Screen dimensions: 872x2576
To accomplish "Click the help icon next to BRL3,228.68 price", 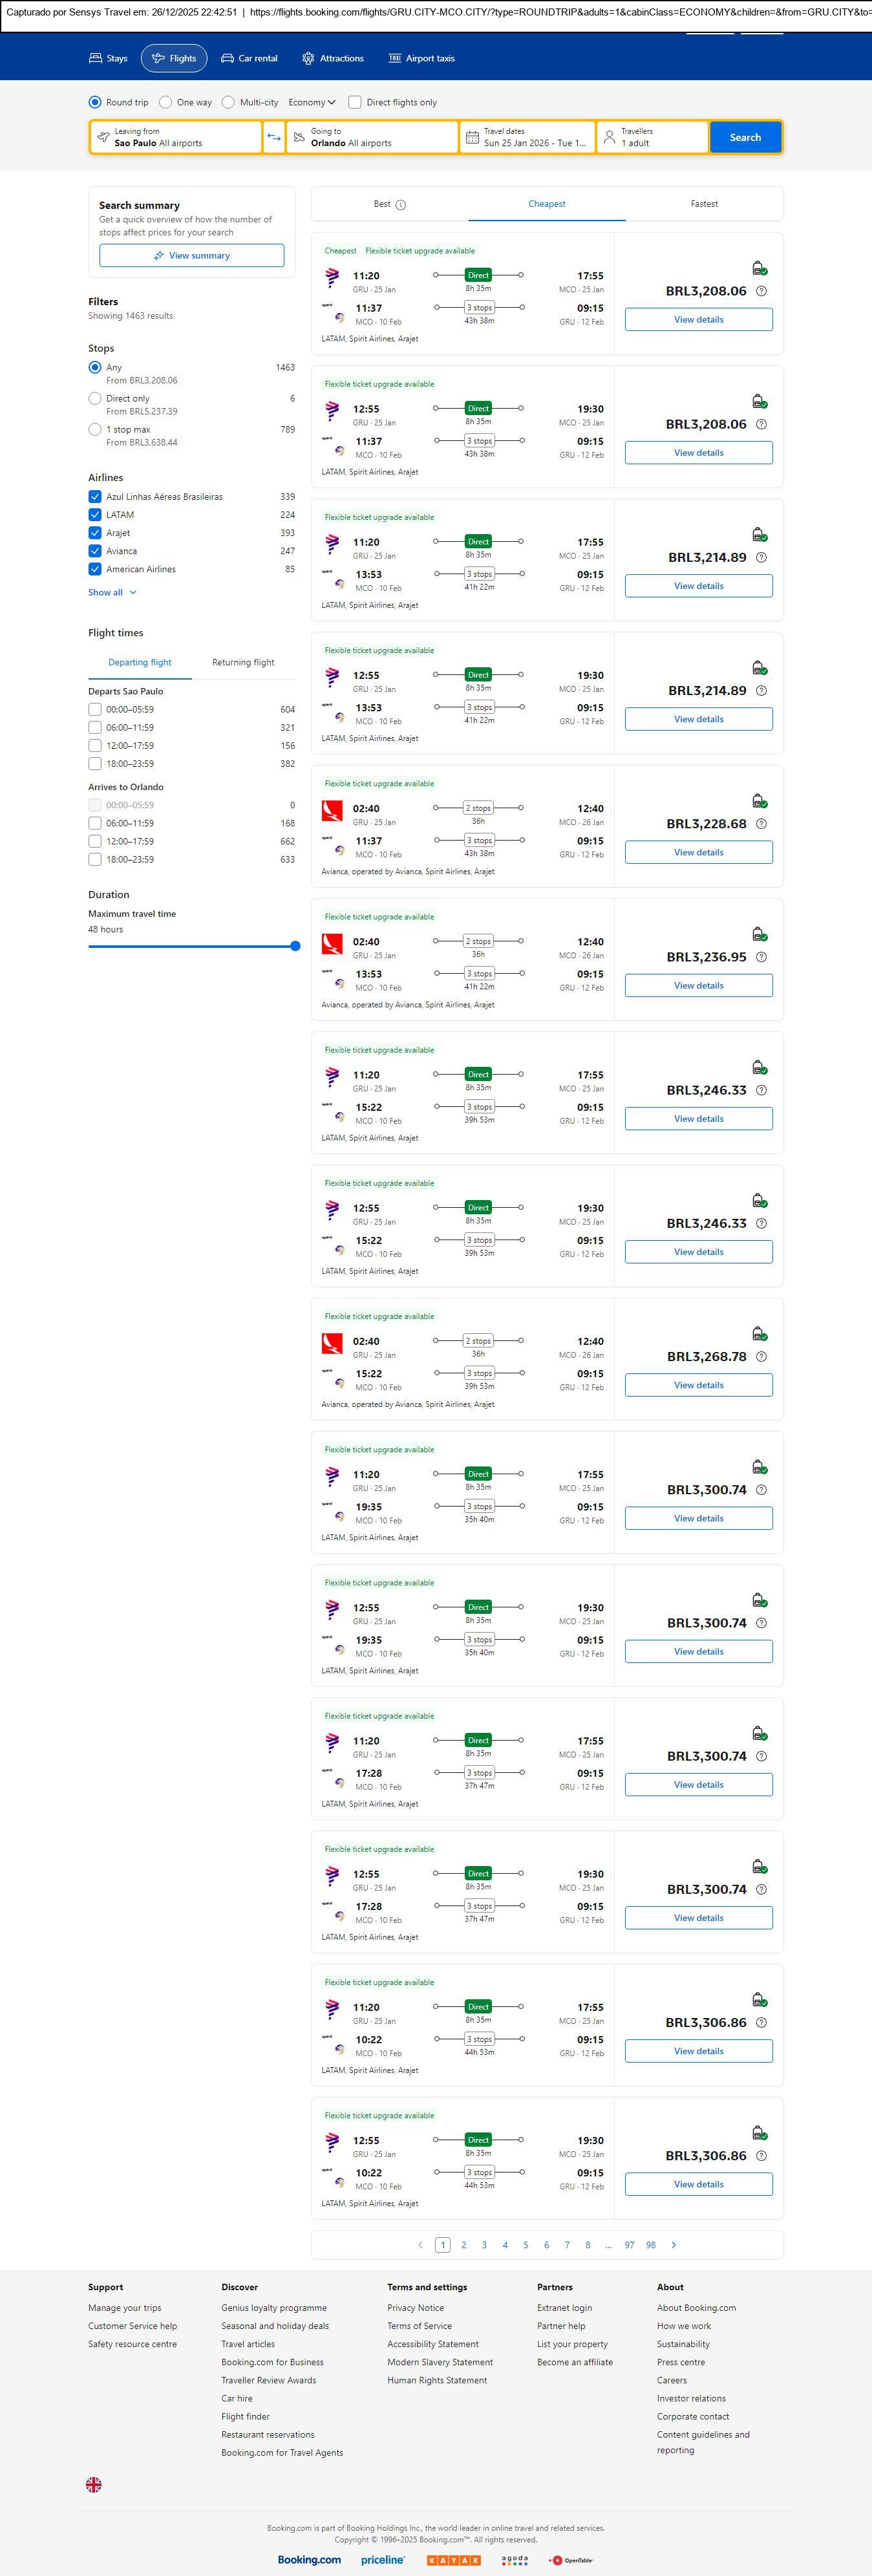I will coord(761,824).
